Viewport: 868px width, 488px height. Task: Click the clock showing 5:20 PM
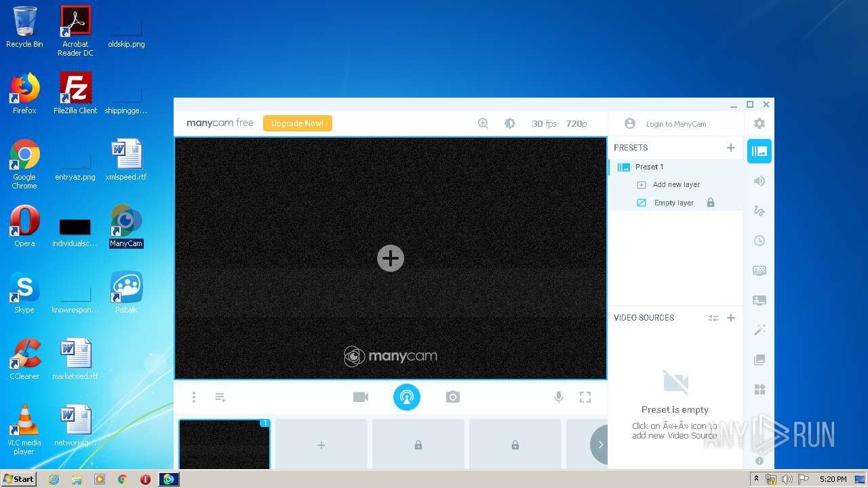pyautogui.click(x=833, y=479)
